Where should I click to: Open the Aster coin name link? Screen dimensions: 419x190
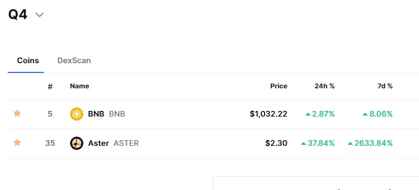click(x=98, y=143)
